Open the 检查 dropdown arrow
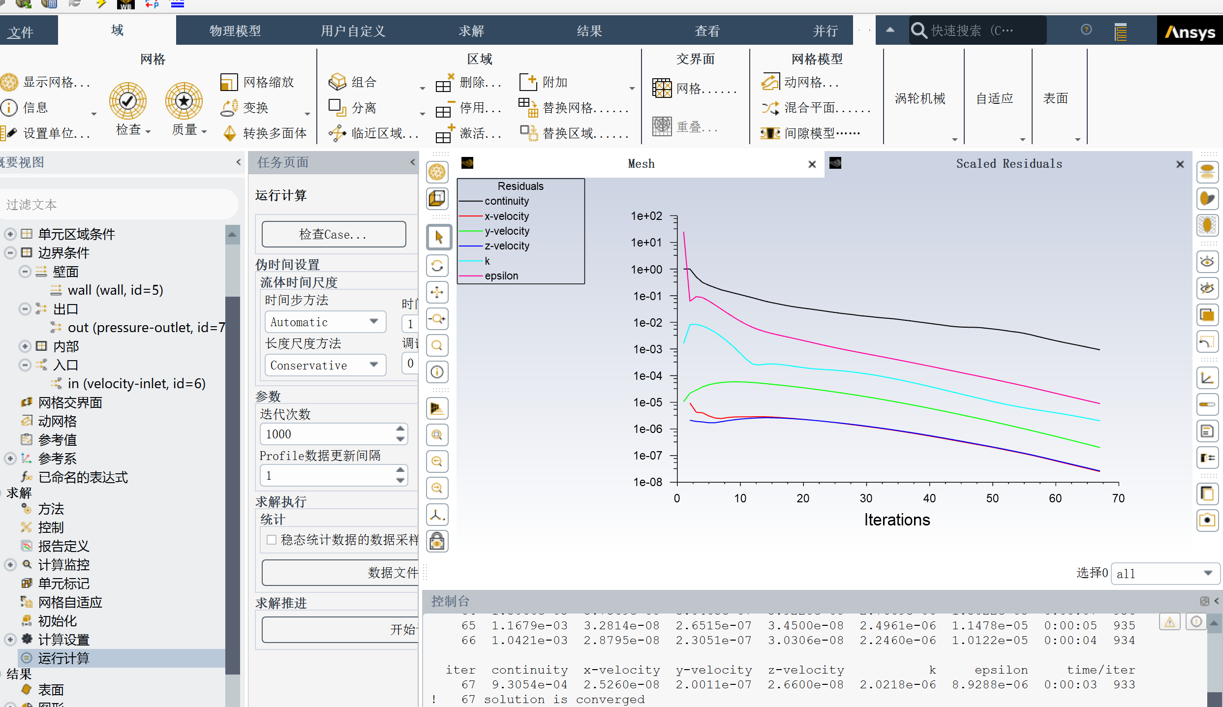This screenshot has height=707, width=1223. click(x=148, y=131)
